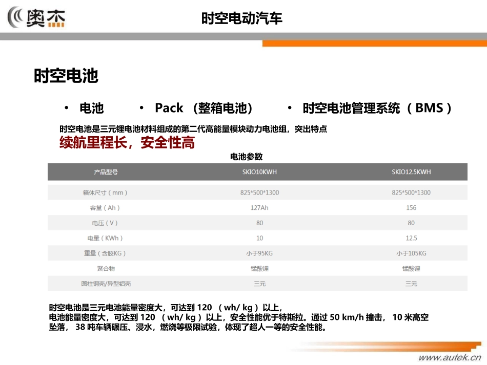Click the 奥杰 company logo
The height and width of the screenshot is (365, 487).
(x=36, y=17)
